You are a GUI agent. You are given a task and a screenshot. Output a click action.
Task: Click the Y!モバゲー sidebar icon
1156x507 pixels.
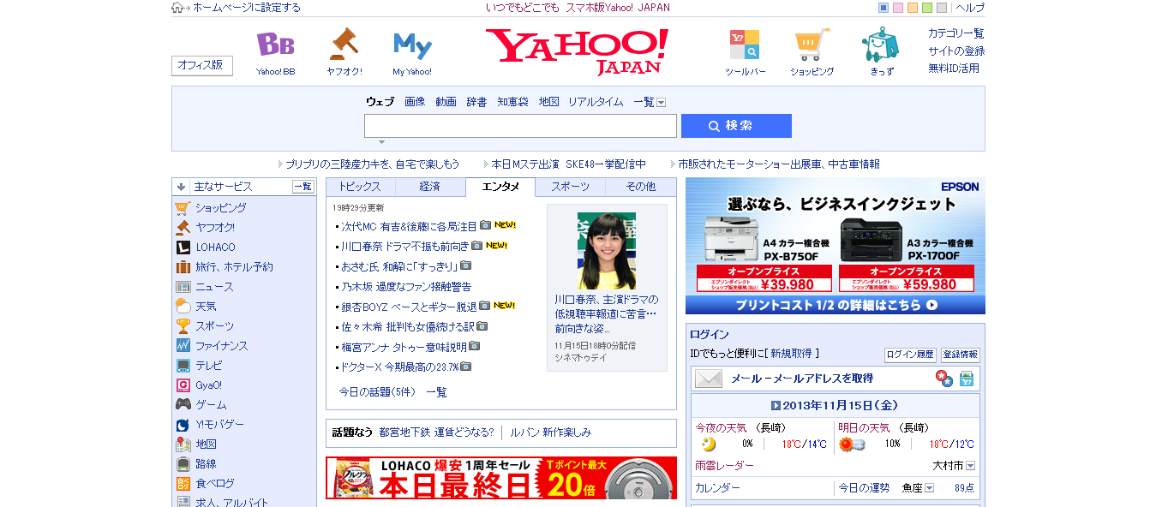click(183, 425)
